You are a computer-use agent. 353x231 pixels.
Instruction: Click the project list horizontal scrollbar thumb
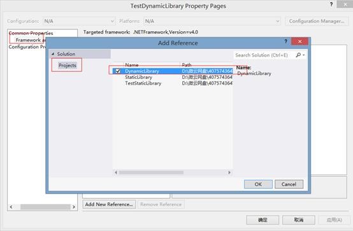151,172
